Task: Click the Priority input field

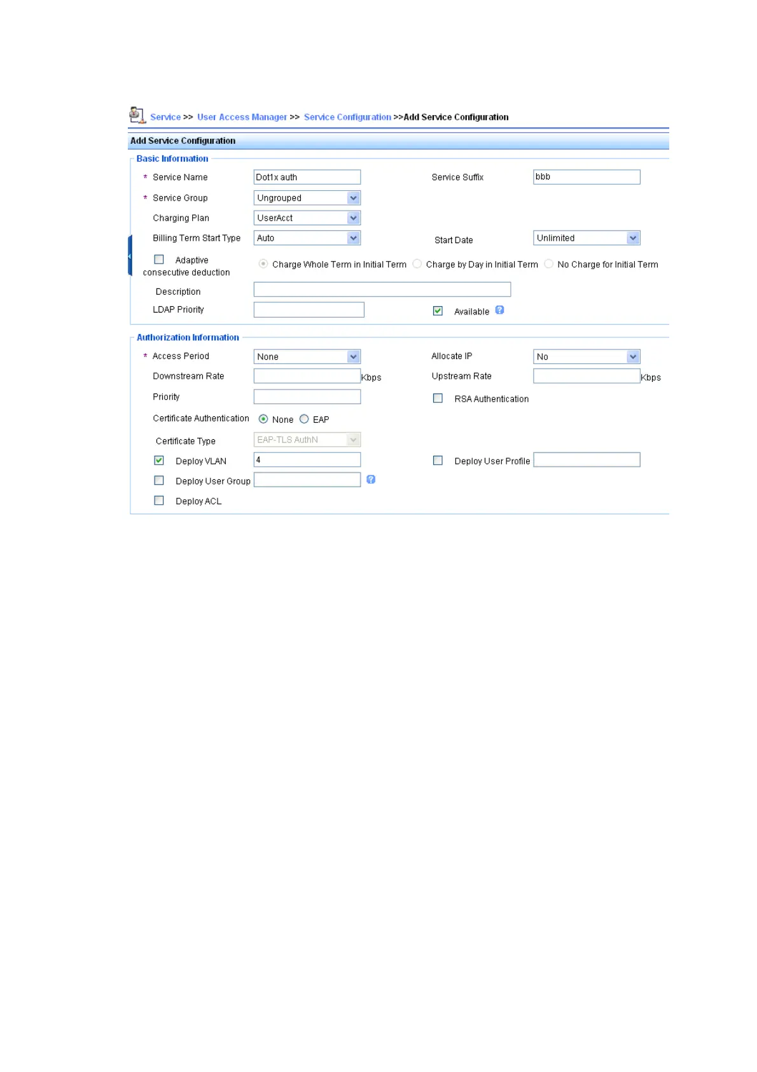Action: coord(307,397)
